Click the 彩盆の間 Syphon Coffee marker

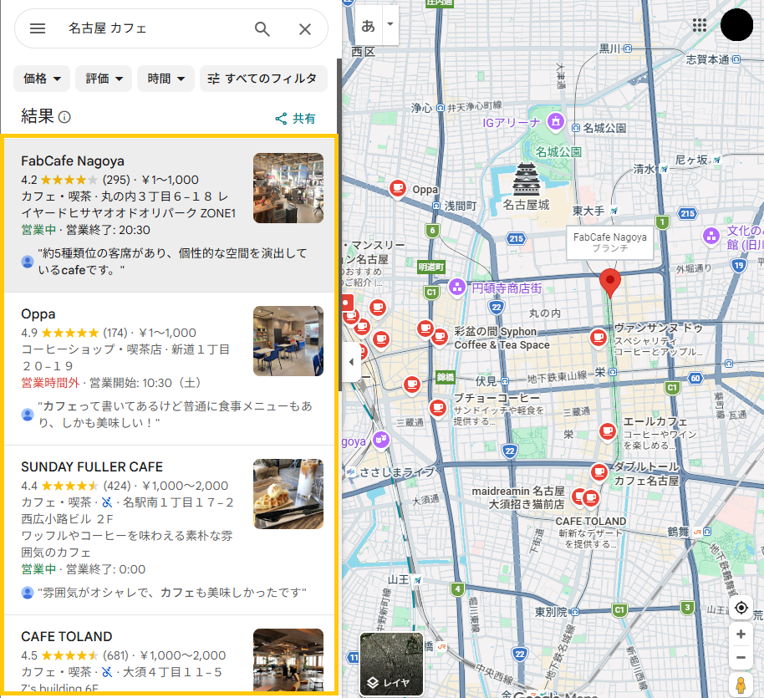440,336
